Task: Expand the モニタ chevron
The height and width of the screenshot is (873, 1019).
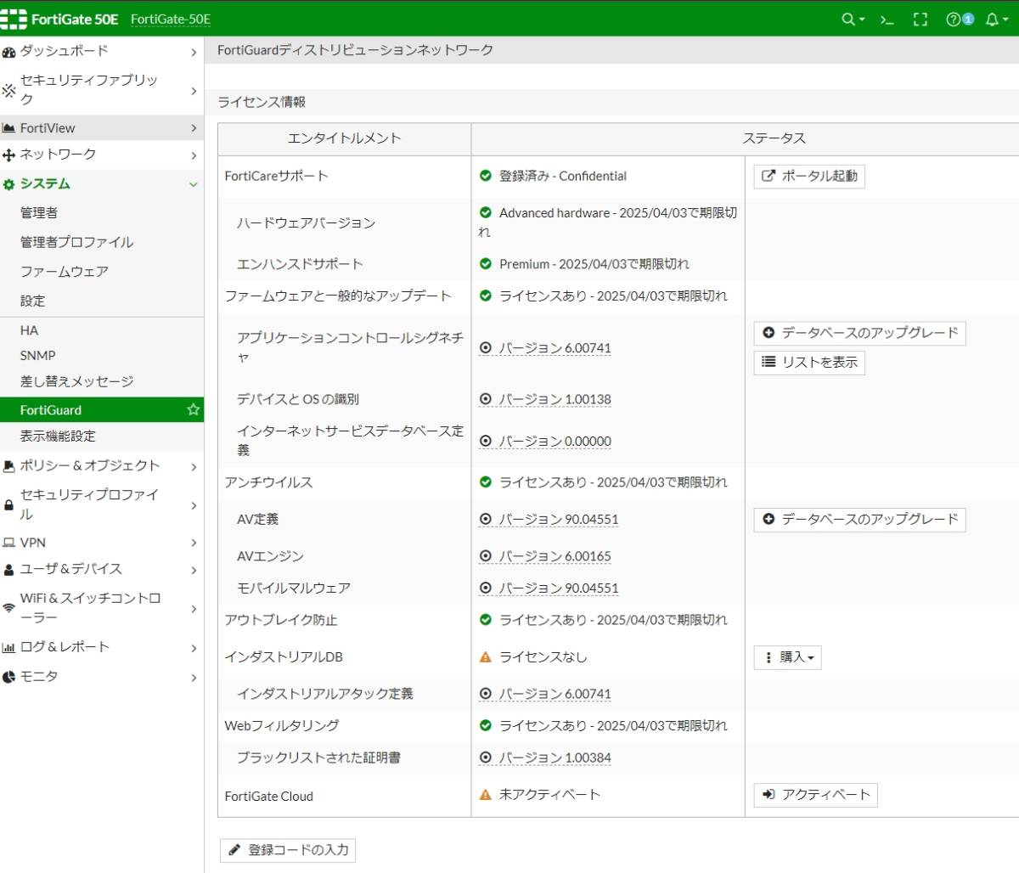Action: click(194, 678)
